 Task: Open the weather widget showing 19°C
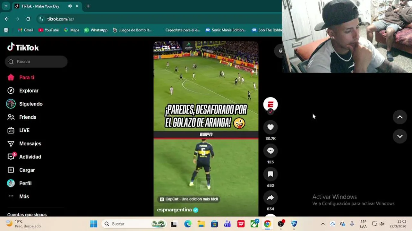pos(23,224)
